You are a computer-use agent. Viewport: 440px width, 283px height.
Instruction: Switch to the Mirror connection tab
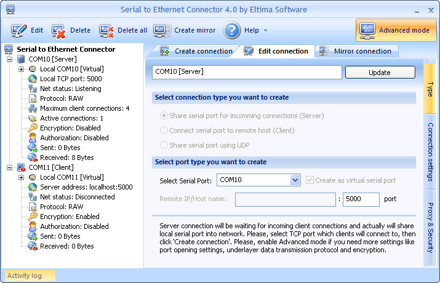pos(356,51)
